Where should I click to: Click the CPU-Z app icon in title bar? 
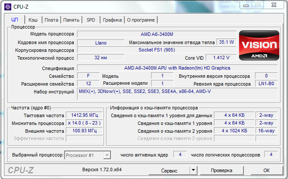(8, 7)
